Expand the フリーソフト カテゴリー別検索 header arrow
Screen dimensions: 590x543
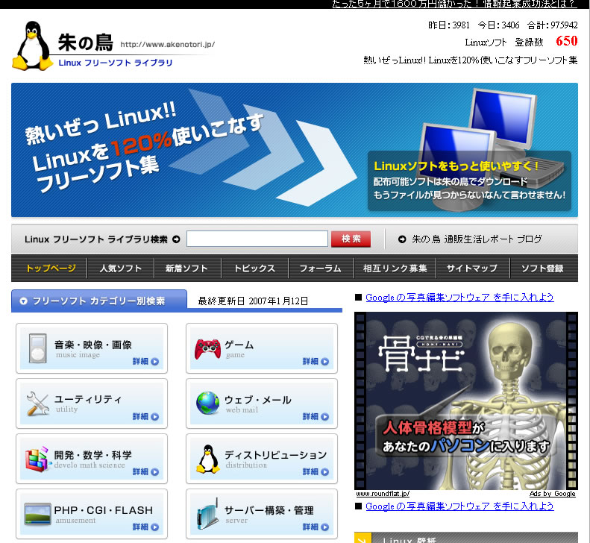coord(24,301)
